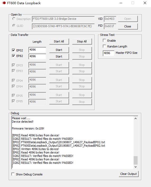This screenshot has width=151, height=187.
Task: Click the Start All button
Action: [x=59, y=41]
